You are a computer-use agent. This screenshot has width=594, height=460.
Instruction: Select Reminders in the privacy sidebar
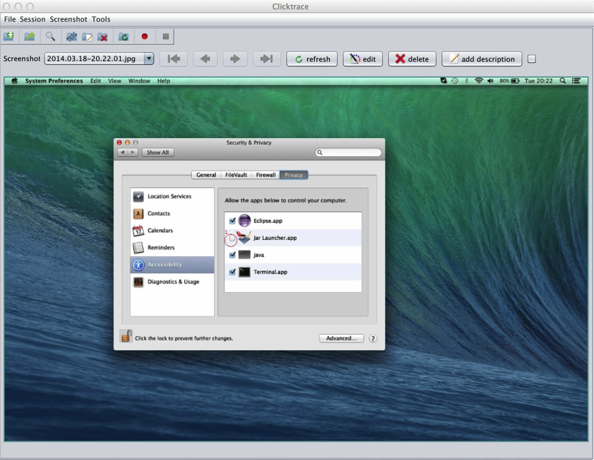tap(172, 247)
